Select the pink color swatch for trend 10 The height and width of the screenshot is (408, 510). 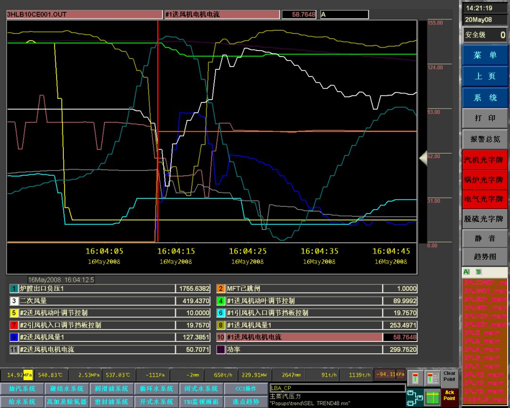click(221, 337)
